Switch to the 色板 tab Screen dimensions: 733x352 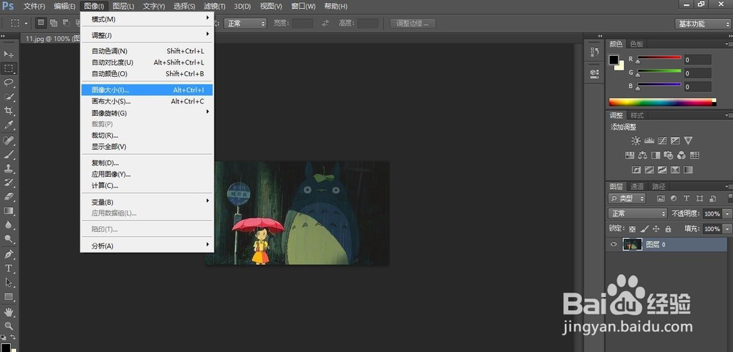(637, 43)
